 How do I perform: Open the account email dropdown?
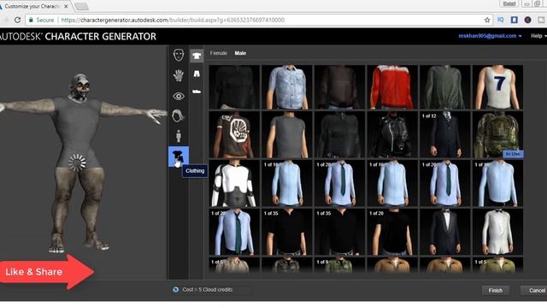(x=490, y=36)
